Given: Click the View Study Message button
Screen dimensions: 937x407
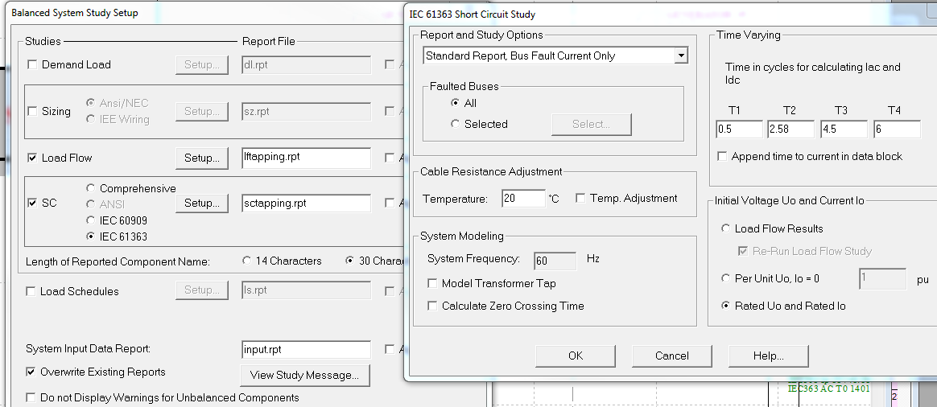Looking at the screenshot, I should [304, 375].
